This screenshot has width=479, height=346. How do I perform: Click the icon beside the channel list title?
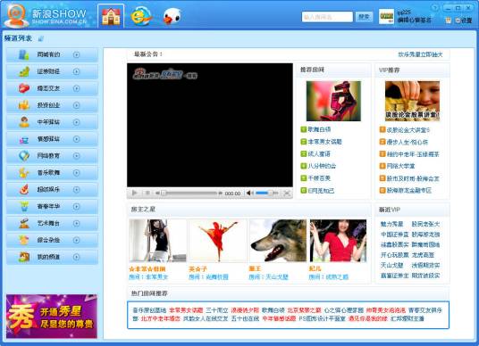tap(41, 38)
